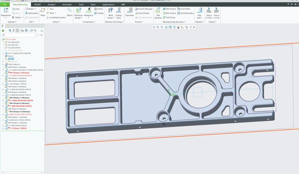Switch to the Applications tab
Viewport: 299px width, 174px height.
pos(108,4)
